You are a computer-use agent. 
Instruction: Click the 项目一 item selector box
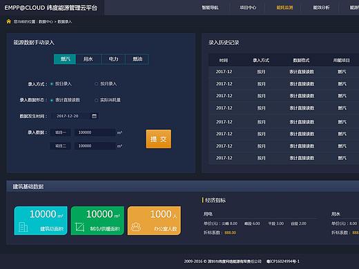pos(60,132)
